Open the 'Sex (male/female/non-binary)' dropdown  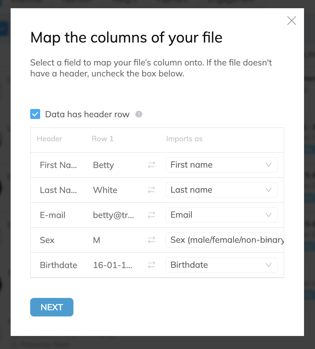tap(221, 240)
